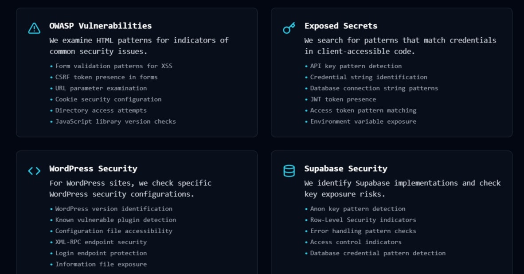Click the WordPress Security heading
The height and width of the screenshot is (274, 524).
pyautogui.click(x=93, y=168)
